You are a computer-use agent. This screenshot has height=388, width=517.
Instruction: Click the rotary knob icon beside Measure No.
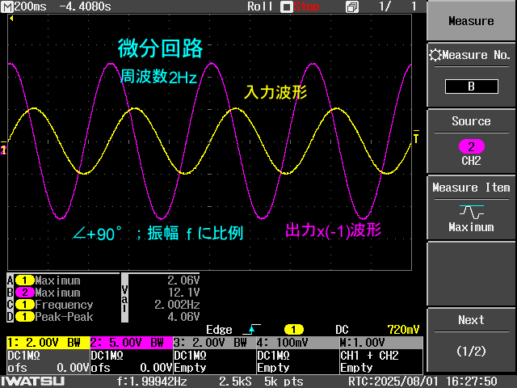point(436,56)
